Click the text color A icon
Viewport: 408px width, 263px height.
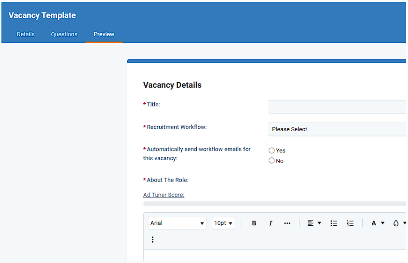[374, 223]
